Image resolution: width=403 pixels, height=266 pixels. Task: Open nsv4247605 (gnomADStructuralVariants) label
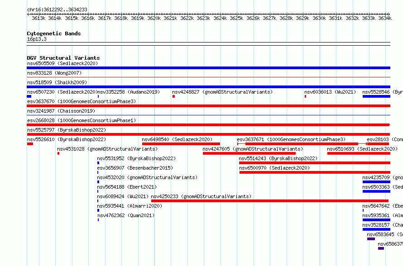pos(253,149)
